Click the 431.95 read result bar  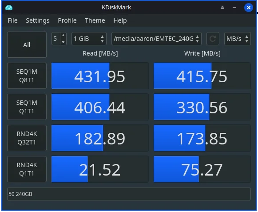tap(100, 76)
